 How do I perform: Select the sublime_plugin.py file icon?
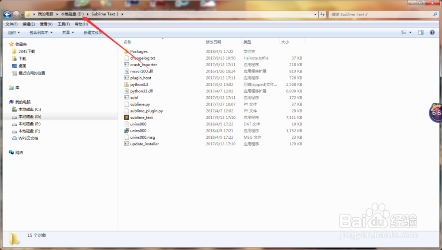(126, 111)
